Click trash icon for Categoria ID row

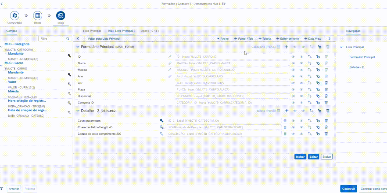326,102
